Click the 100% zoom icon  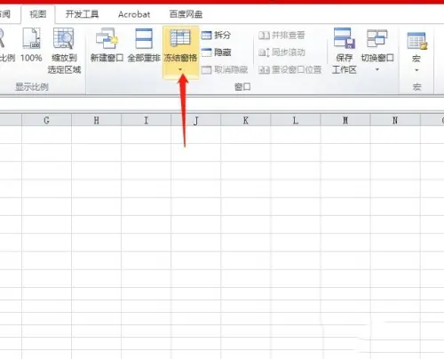click(x=31, y=38)
